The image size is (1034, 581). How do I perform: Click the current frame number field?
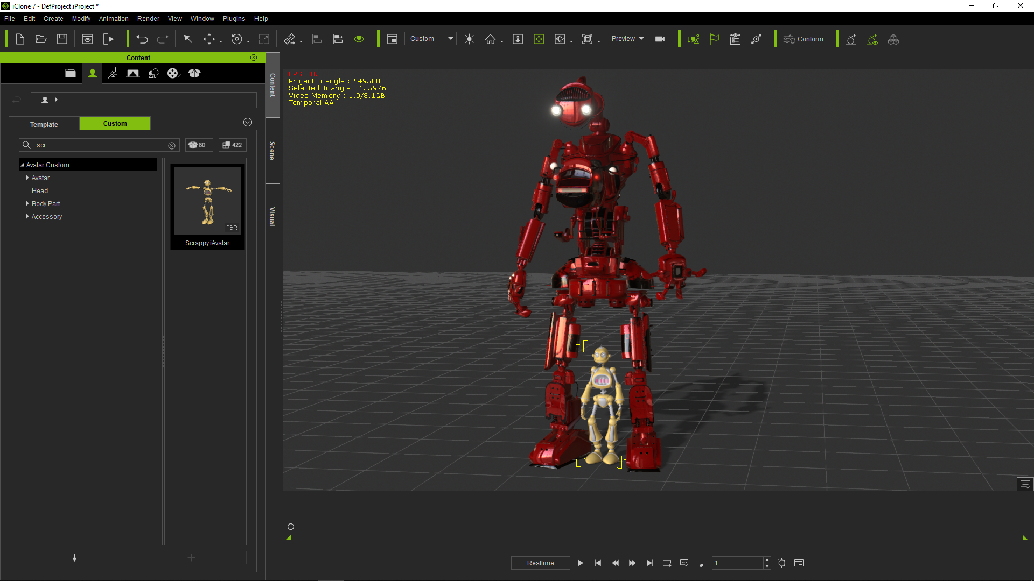[737, 563]
